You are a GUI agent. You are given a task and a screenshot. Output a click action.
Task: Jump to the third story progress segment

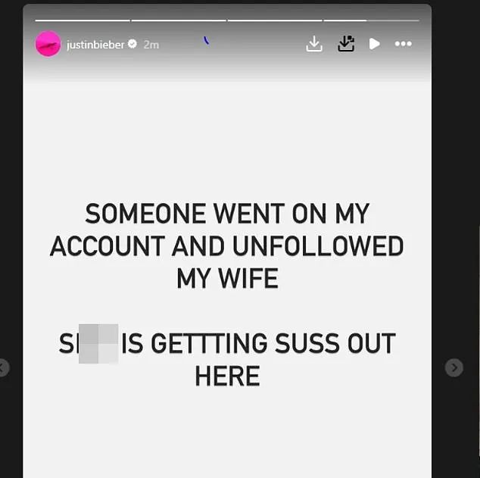275,20
